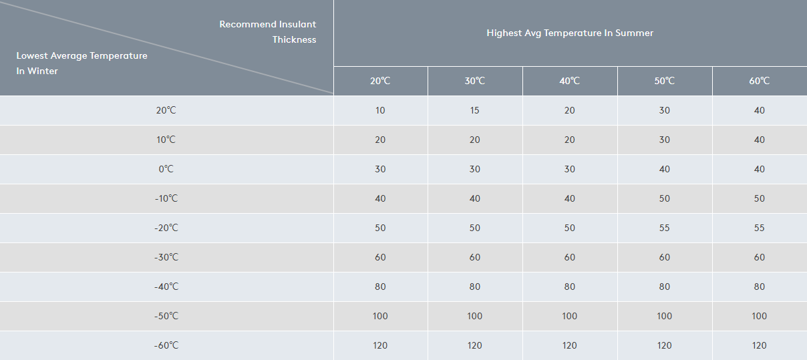The image size is (807, 360).
Task: Click the 10 thickness value cell
Action: (380, 110)
